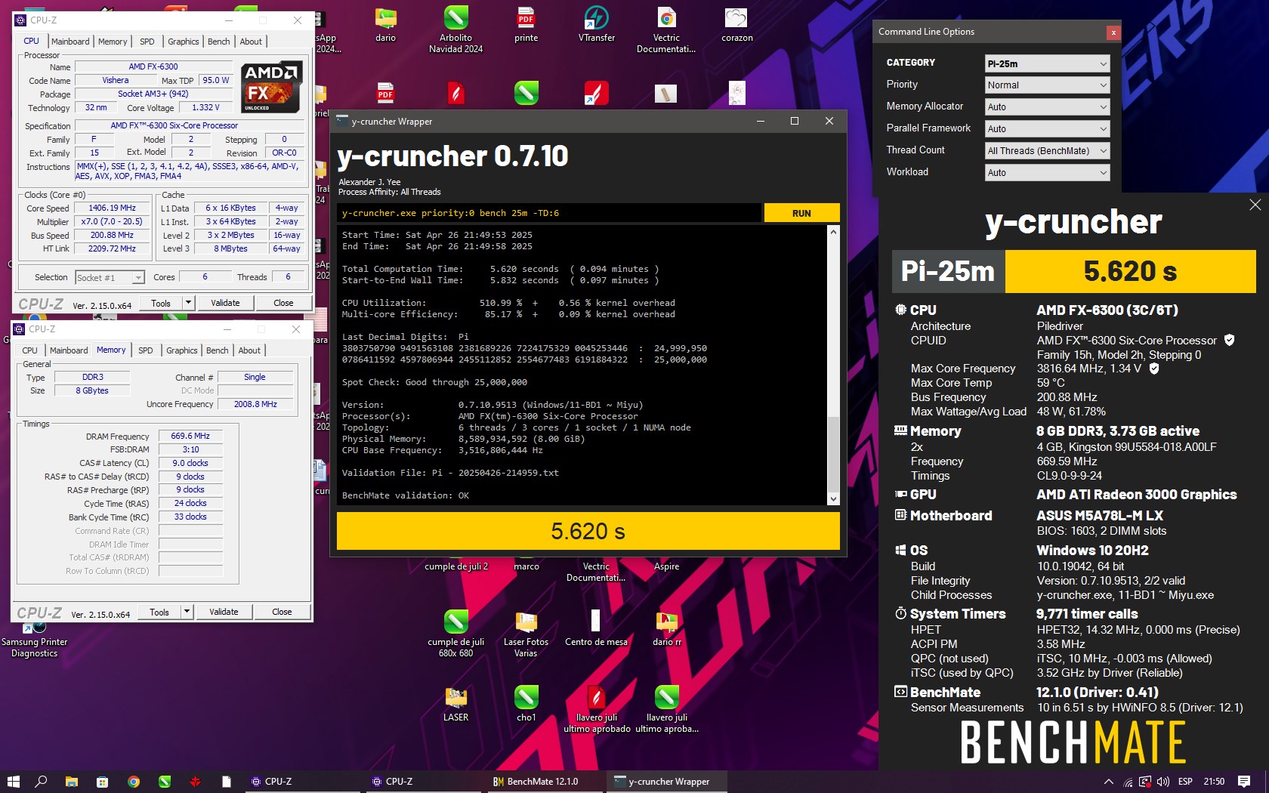
Task: Switch to y-cruncher Wrapper taskbar item
Action: (x=666, y=782)
